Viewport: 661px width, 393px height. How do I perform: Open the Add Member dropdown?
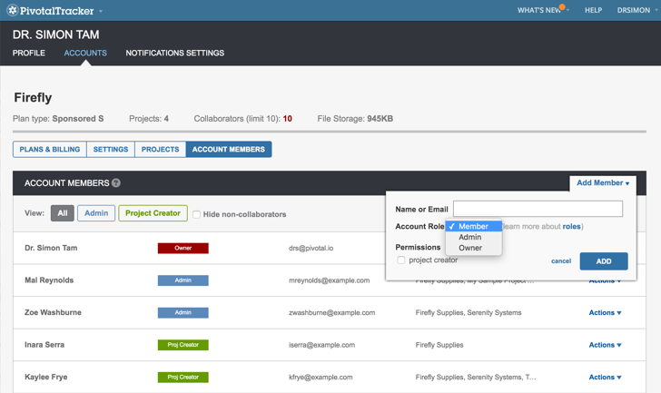(603, 182)
